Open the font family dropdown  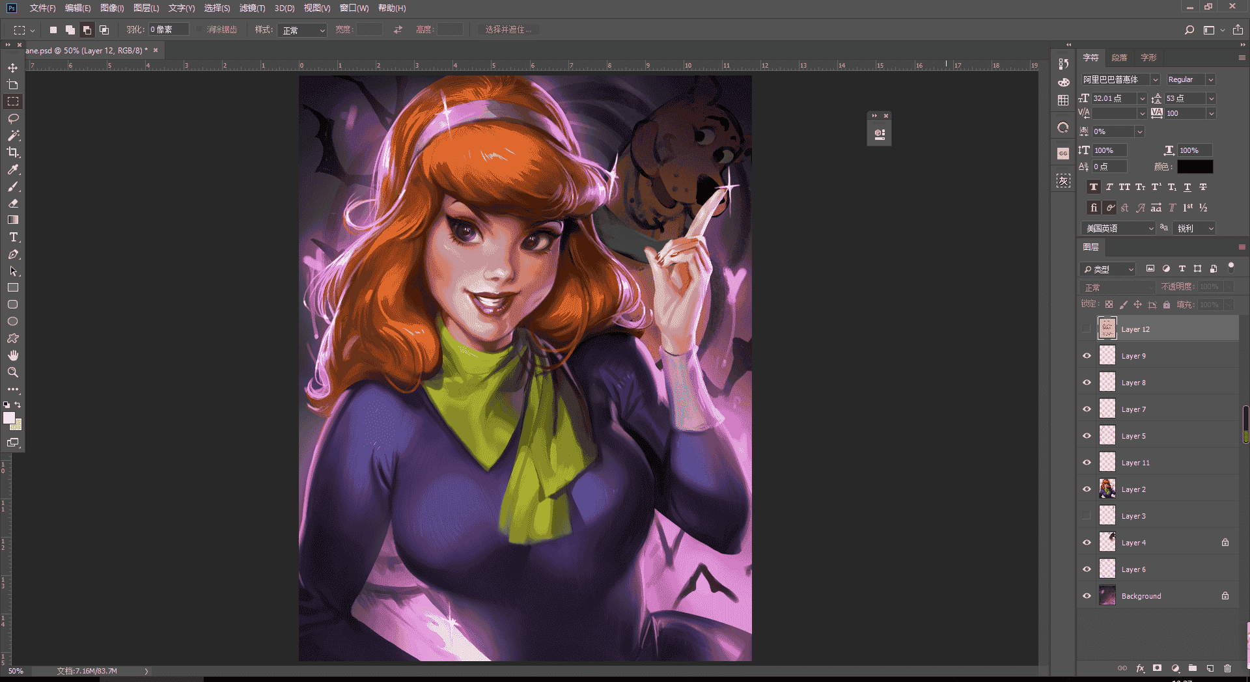coord(1155,79)
